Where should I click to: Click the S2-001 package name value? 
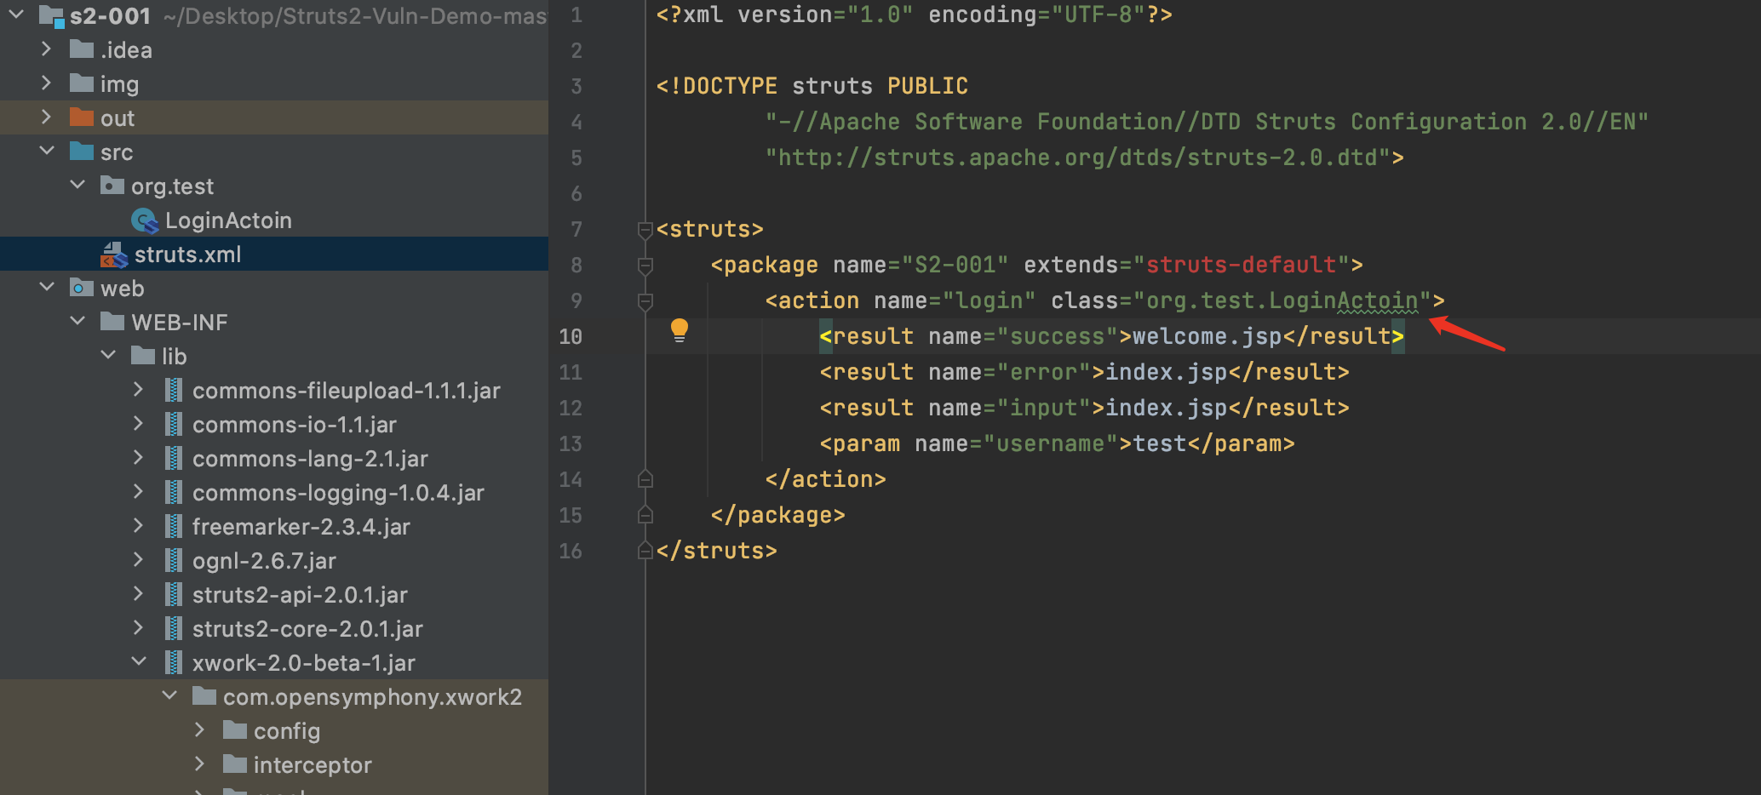point(955,265)
